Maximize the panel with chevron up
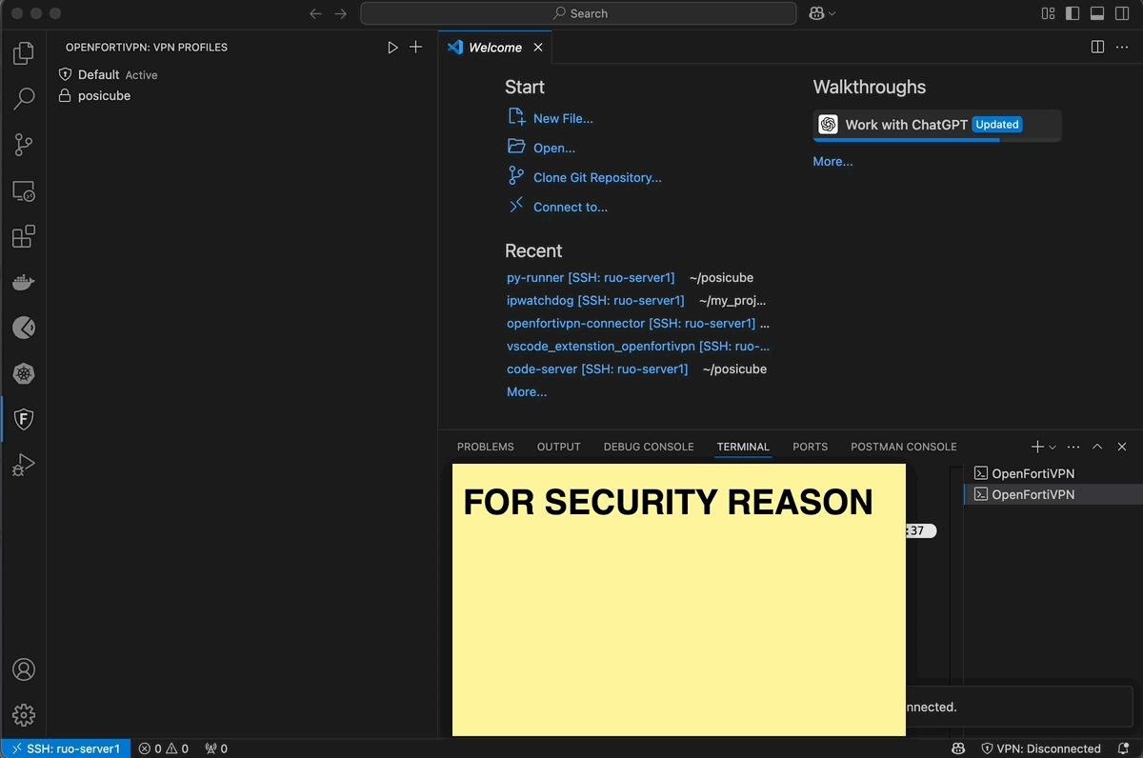 click(1097, 447)
